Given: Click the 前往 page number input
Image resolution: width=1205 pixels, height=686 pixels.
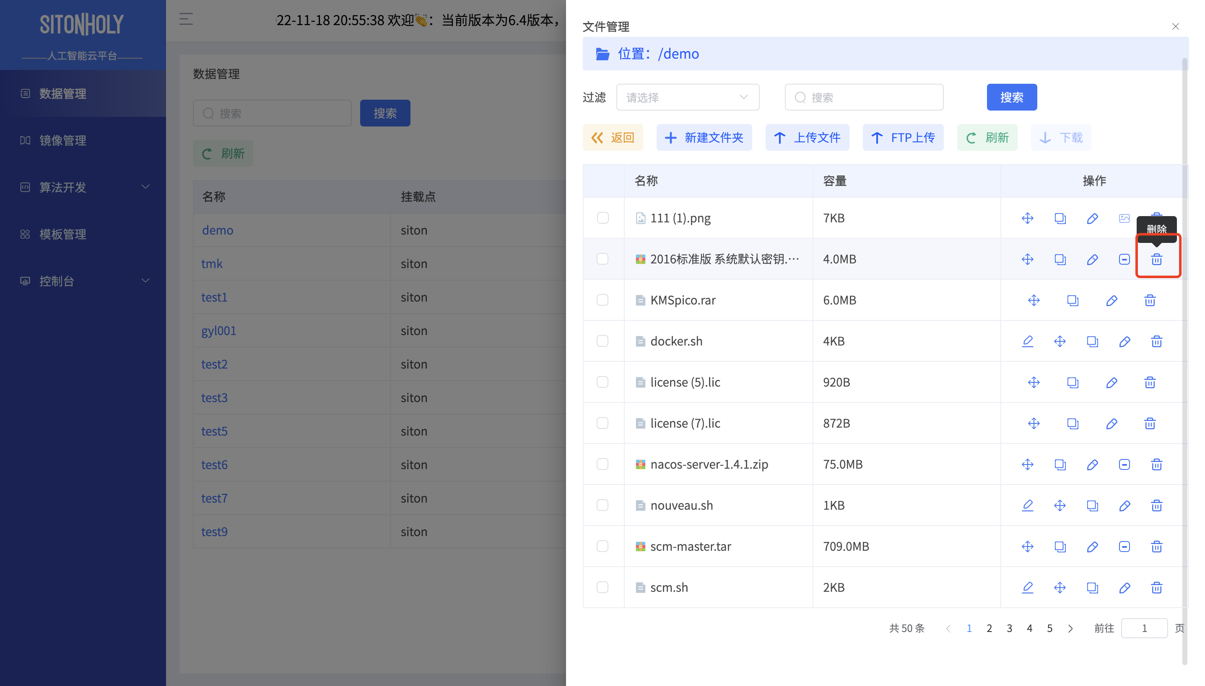Looking at the screenshot, I should pyautogui.click(x=1144, y=628).
